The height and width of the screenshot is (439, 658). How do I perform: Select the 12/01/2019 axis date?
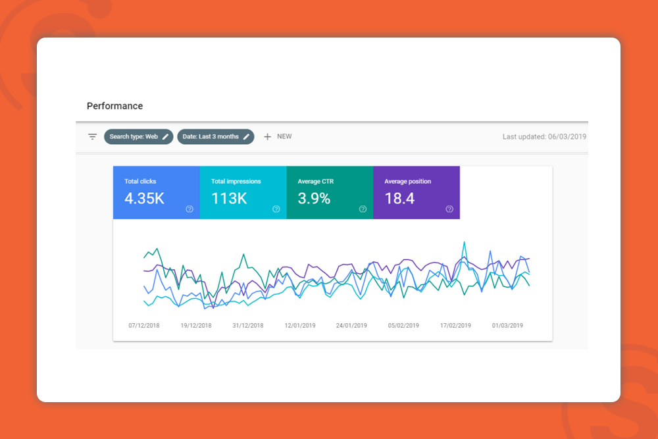coord(300,326)
